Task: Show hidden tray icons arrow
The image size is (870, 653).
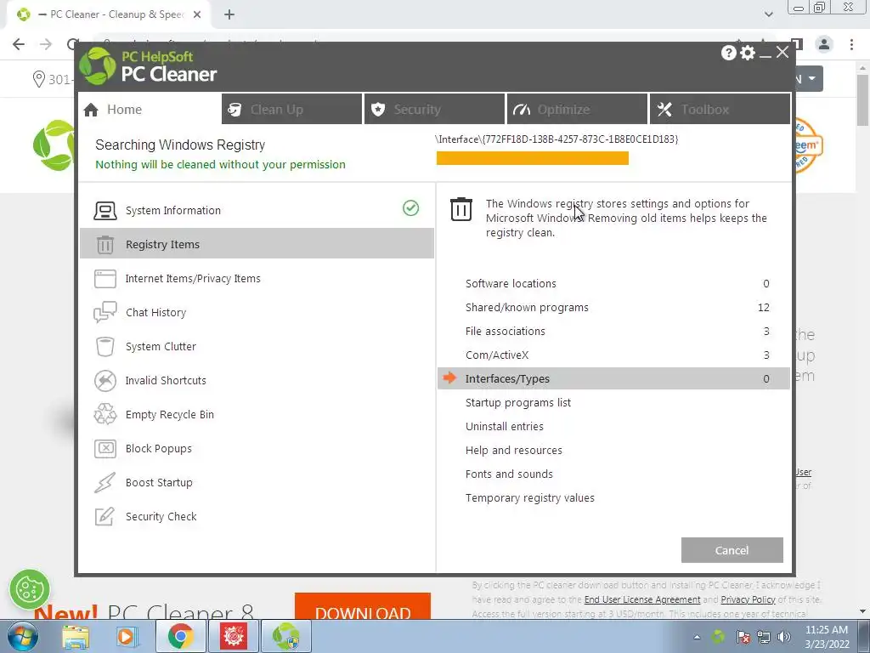Action: tap(697, 637)
